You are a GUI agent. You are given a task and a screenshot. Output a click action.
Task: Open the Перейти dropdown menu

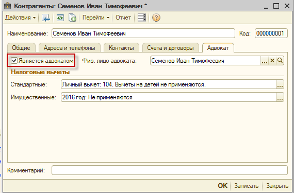click(96, 18)
